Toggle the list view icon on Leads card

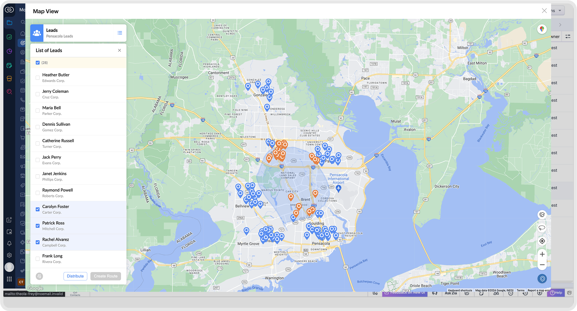120,33
